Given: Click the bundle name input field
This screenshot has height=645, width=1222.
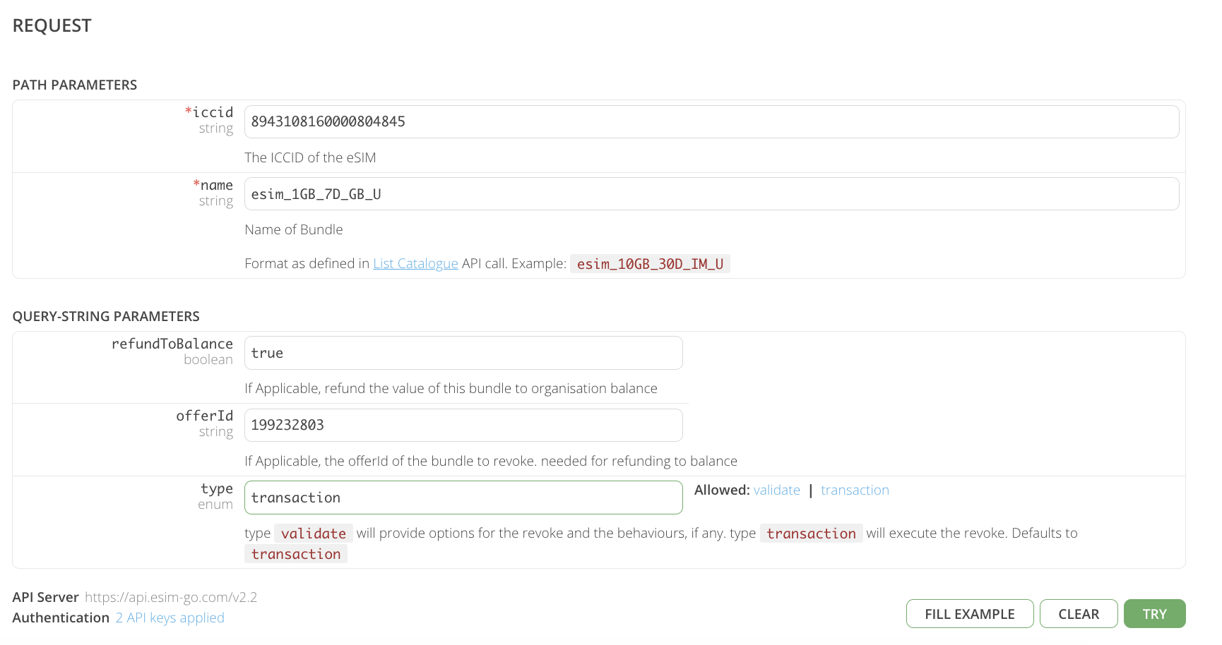Looking at the screenshot, I should [711, 194].
